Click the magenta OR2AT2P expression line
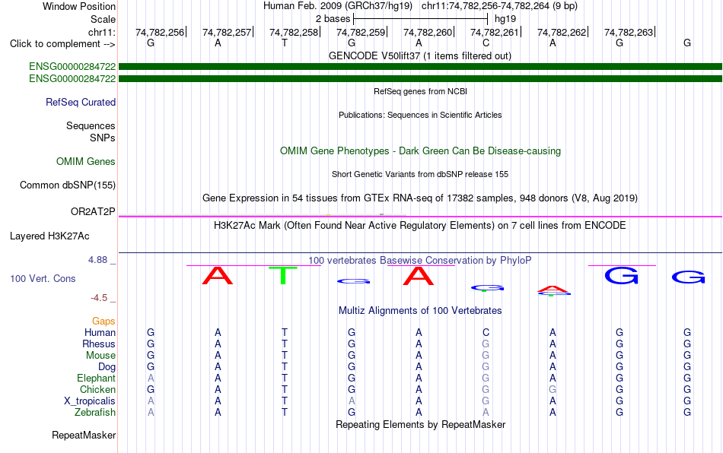Viewport: 723px width, 453px height. tap(421, 216)
